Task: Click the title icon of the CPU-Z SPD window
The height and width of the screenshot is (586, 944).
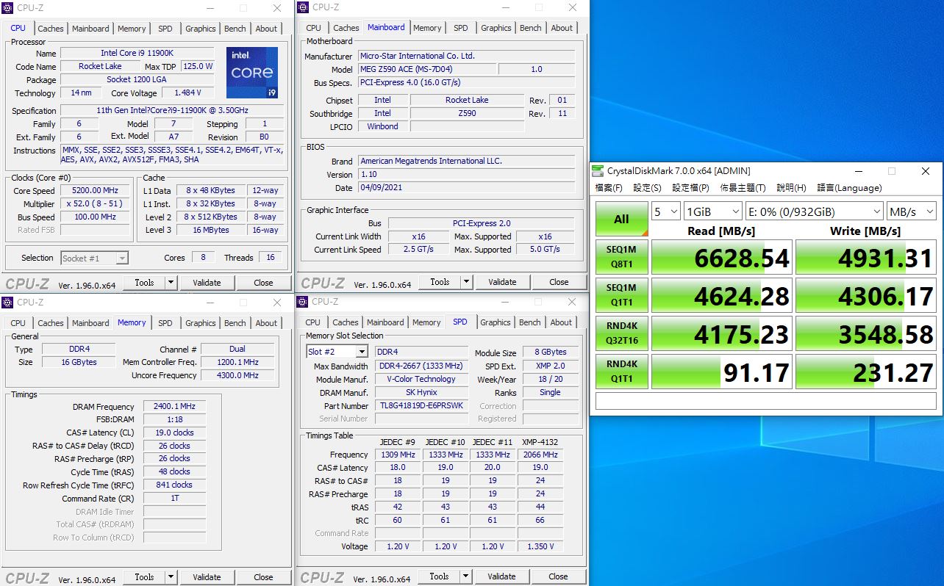Action: tap(302, 301)
